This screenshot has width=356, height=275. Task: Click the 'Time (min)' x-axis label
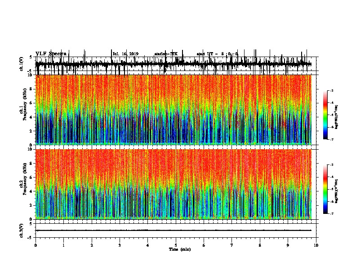pos(180,249)
